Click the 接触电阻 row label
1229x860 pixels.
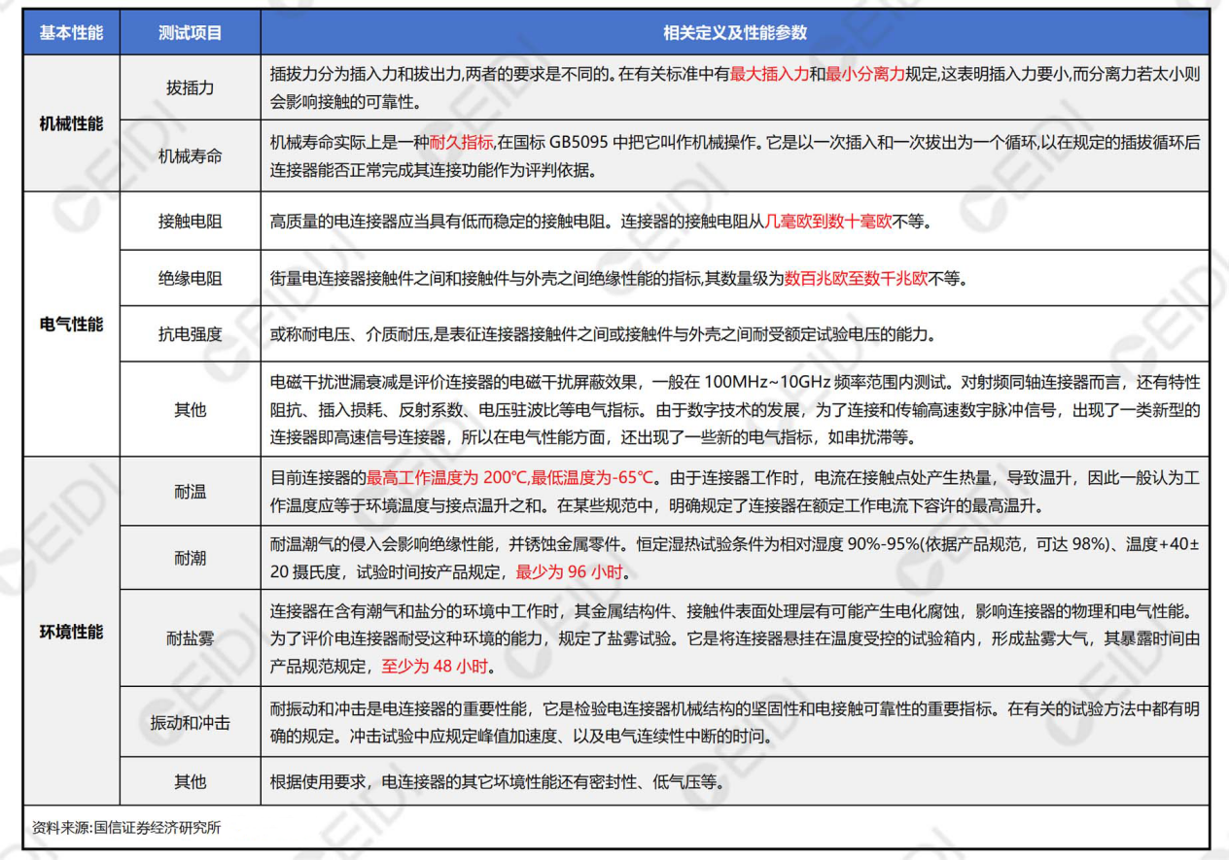(190, 222)
